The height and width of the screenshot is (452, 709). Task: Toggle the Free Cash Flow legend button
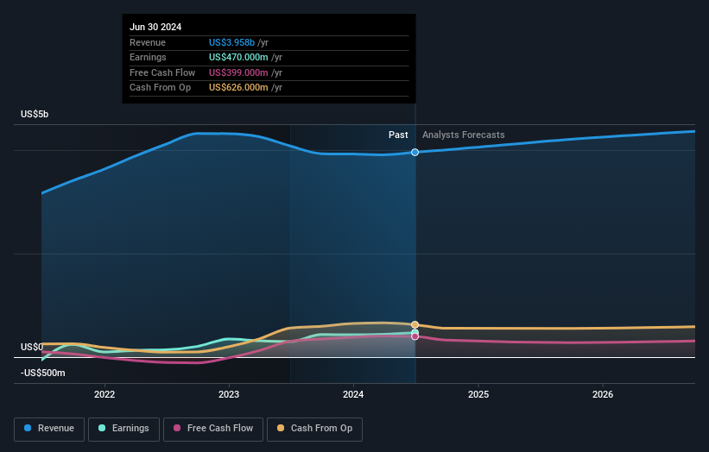[213, 429]
